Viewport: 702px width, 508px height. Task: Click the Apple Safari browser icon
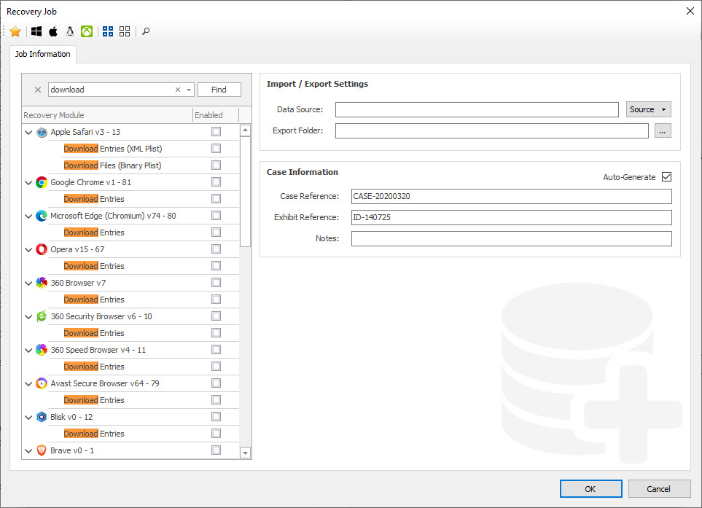pyautogui.click(x=42, y=132)
